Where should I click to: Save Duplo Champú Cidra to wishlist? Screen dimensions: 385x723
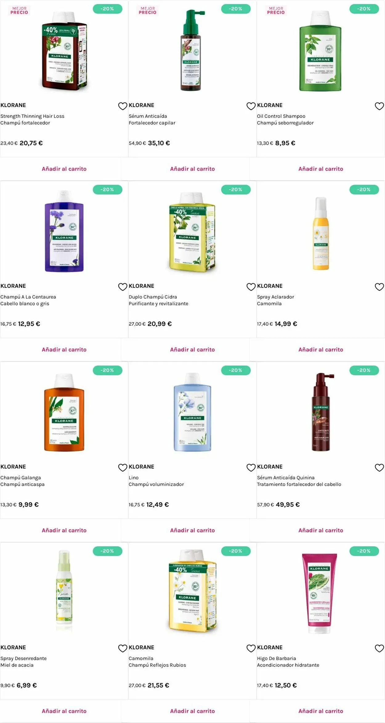pos(251,287)
